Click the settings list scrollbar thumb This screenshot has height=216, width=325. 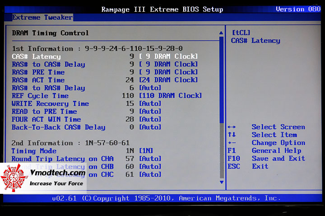(222, 80)
